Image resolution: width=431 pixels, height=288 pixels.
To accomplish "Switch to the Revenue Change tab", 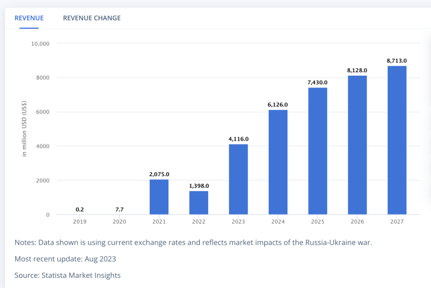I will click(x=91, y=18).
